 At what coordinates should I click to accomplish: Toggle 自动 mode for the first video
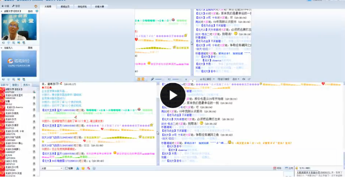pos(30,11)
